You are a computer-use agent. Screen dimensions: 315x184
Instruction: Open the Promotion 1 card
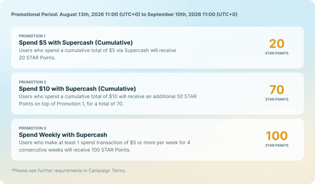pos(157,47)
